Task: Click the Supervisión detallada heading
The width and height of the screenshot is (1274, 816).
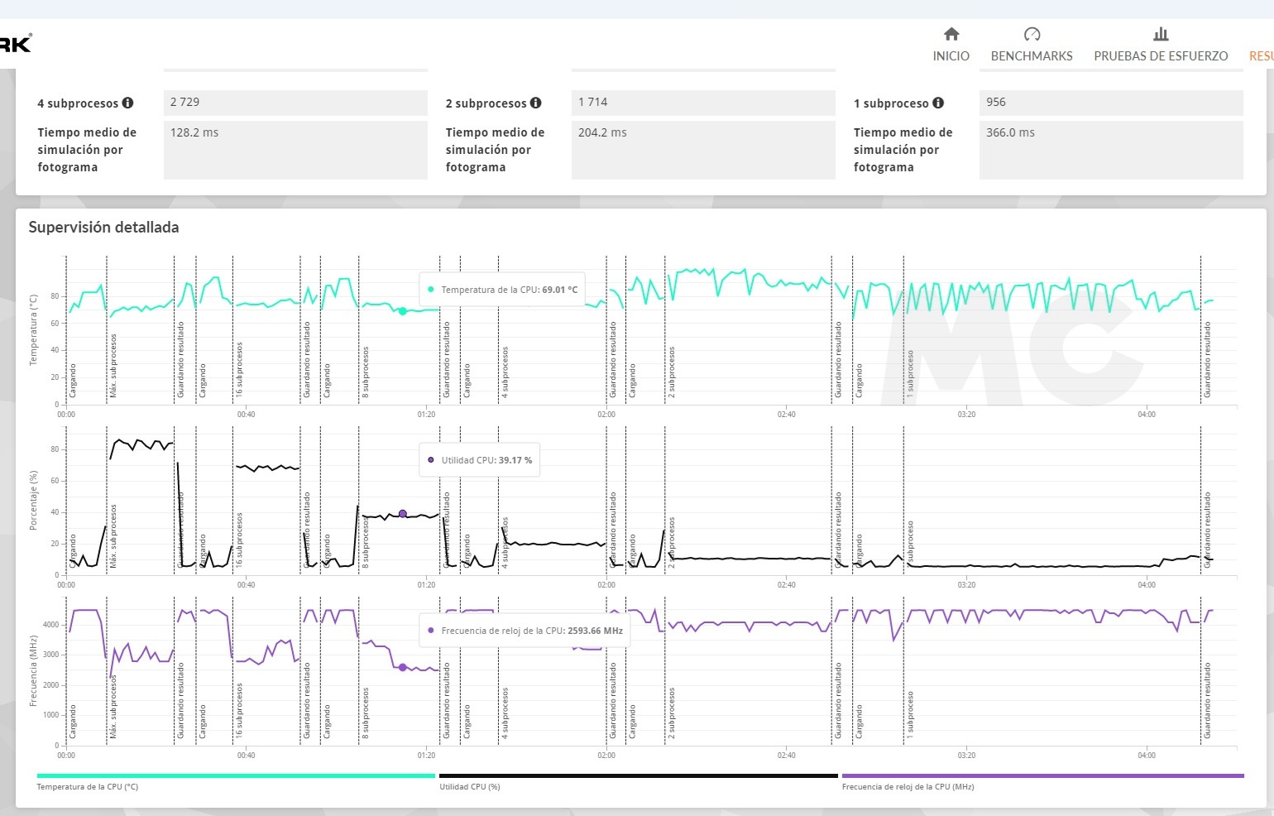Action: [103, 227]
